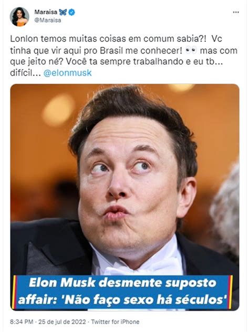This screenshot has height=332, width=249.
Task: Click the bold display name Maraisa
Action: click(x=46, y=12)
